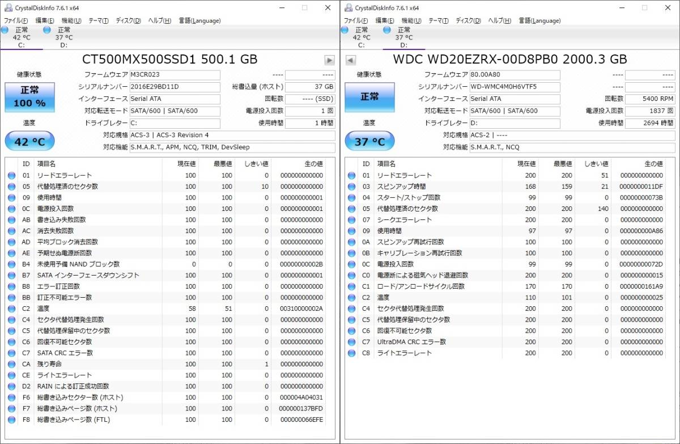680x444 pixels.
Task: Open 機能 menu in right window
Action: pyautogui.click(x=411, y=21)
